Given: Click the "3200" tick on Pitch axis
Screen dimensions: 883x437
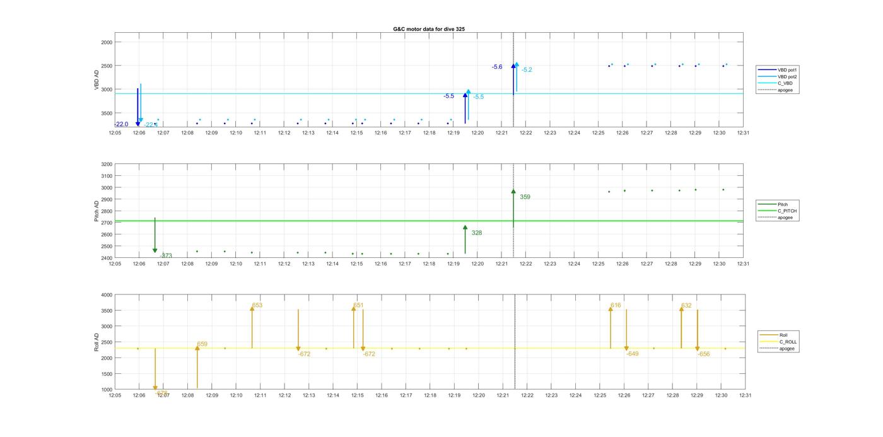Looking at the screenshot, I should pos(105,165).
